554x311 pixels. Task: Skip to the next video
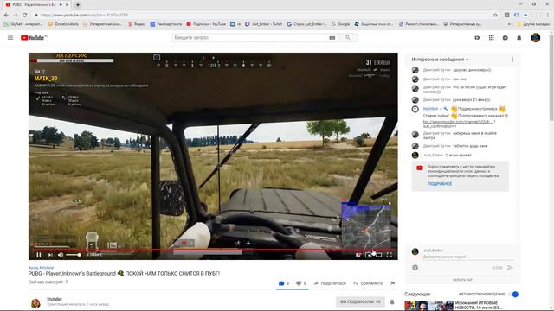click(x=50, y=255)
